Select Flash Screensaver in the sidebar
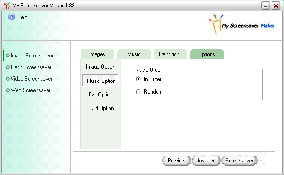This screenshot has width=284, height=175. click(29, 67)
